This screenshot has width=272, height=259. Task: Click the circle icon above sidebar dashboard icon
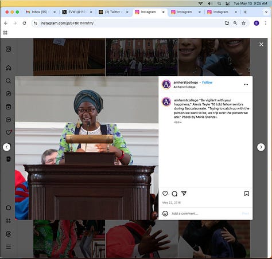[8, 208]
